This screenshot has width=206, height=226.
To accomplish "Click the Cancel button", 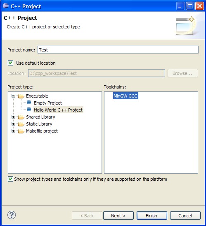I will point(185,216).
